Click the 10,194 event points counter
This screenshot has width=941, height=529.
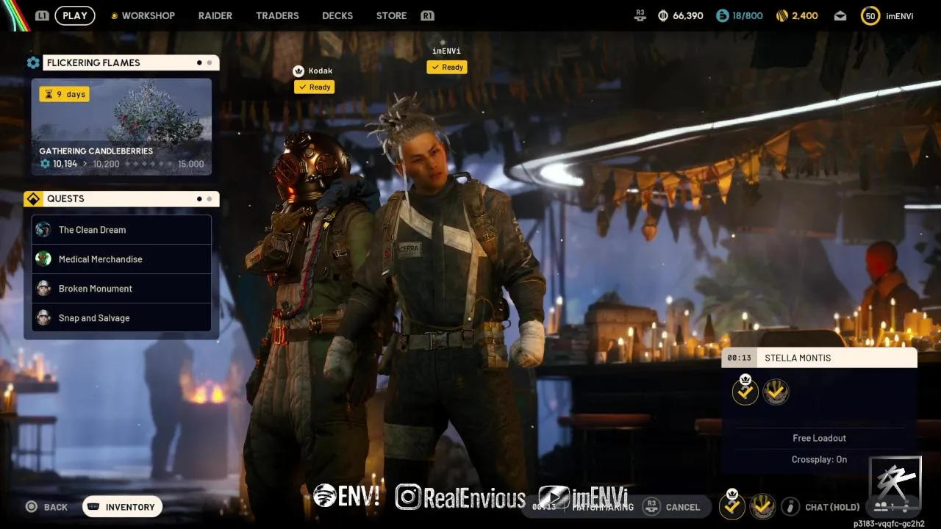pos(59,164)
